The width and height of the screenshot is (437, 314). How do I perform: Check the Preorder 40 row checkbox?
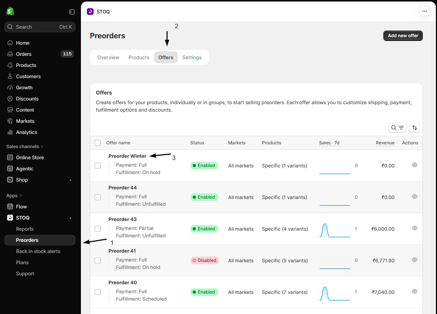[x=98, y=292]
